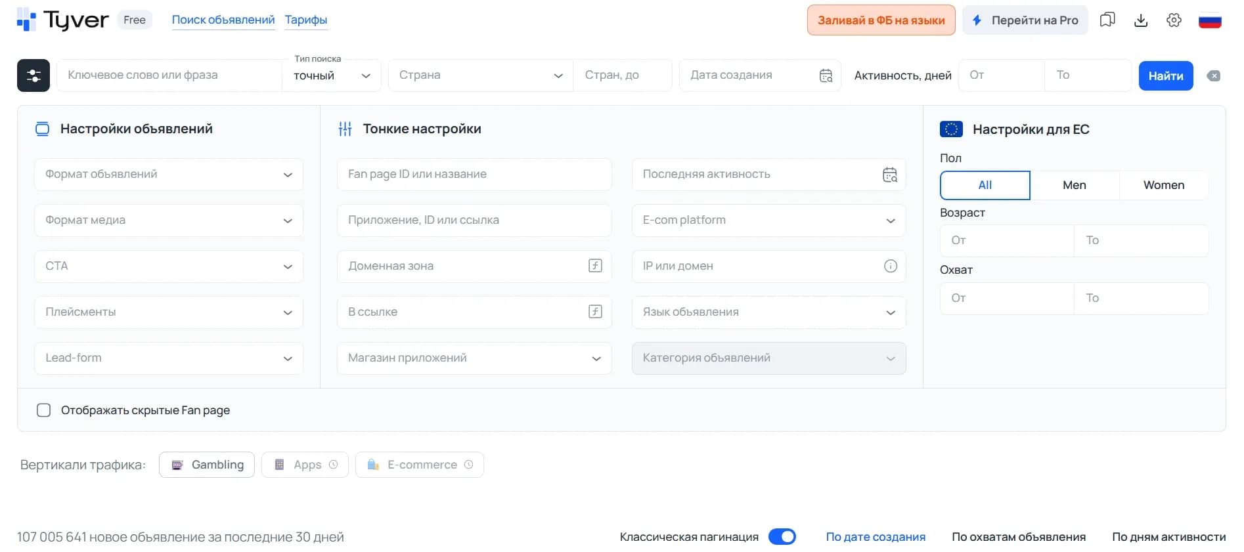Click the download icon in header

pos(1141,20)
